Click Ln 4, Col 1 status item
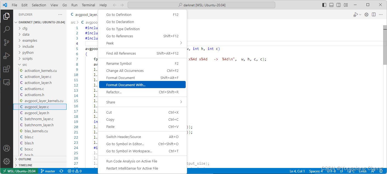 coord(297,171)
